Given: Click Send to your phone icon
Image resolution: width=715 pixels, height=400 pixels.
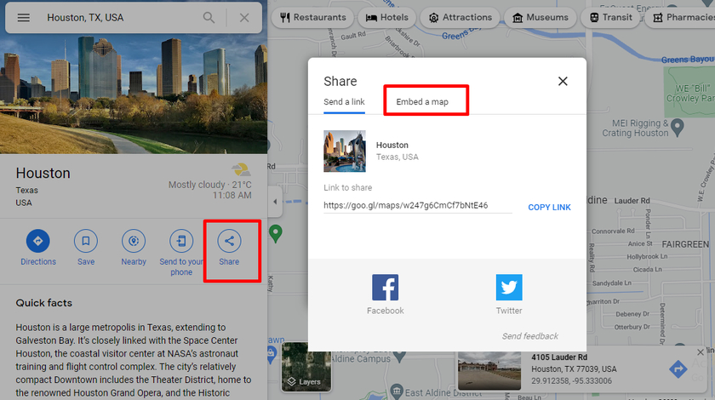Looking at the screenshot, I should (181, 241).
